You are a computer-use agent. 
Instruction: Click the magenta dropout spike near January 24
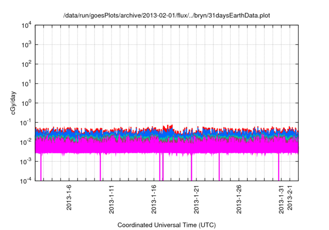(x=220, y=167)
